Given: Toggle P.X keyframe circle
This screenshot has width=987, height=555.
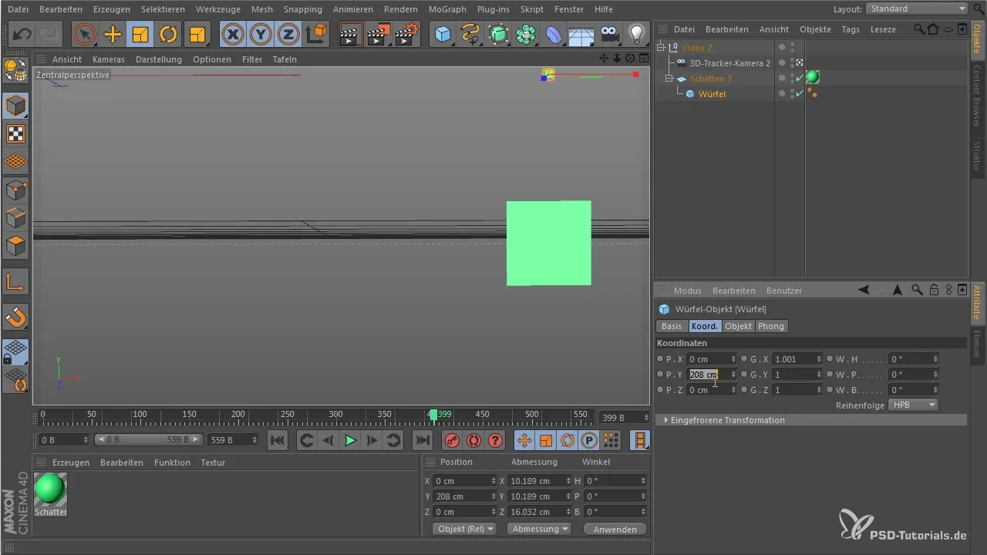Looking at the screenshot, I should 660,359.
